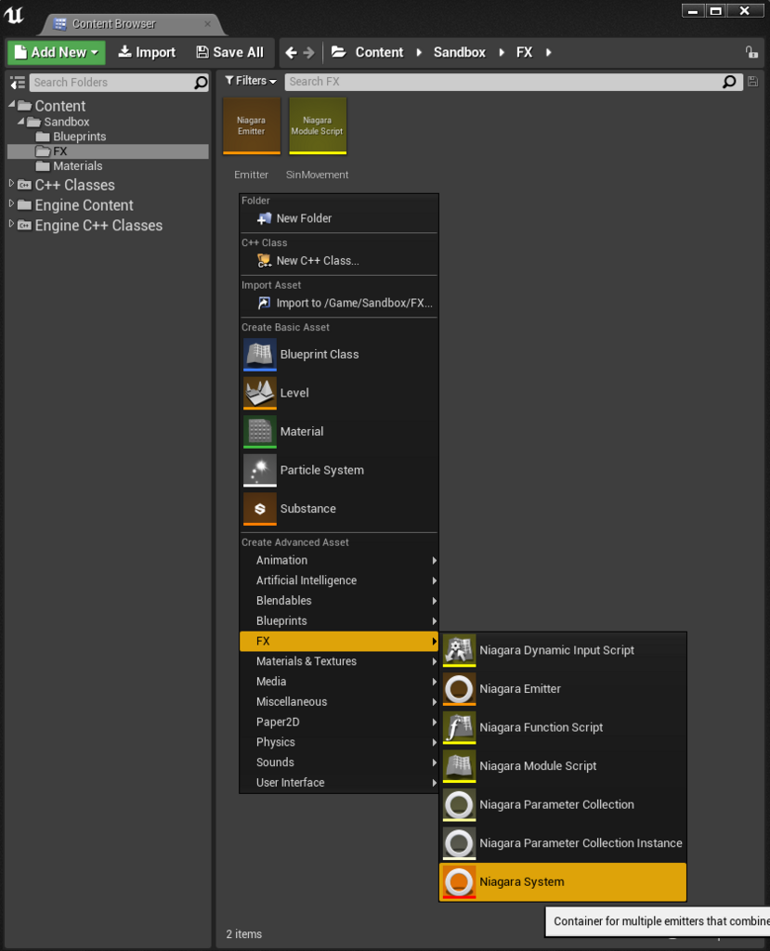Click the Unreal Engine logo
Image resolution: width=770 pixels, height=951 pixels.
click(13, 15)
